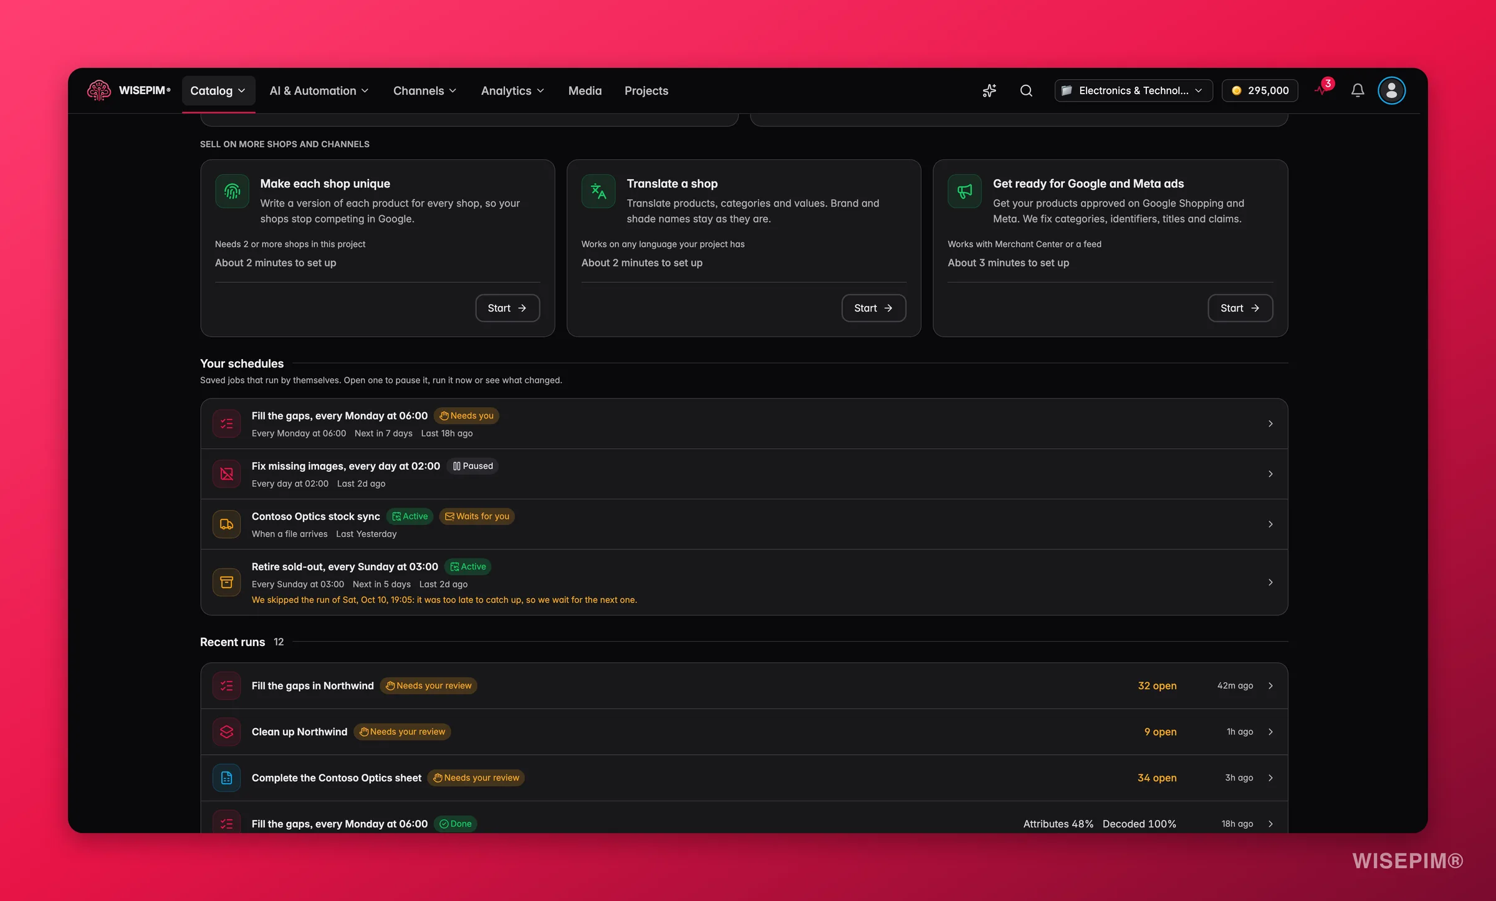1496x901 pixels.
Task: Click the 32 open count
Action: coord(1157,685)
